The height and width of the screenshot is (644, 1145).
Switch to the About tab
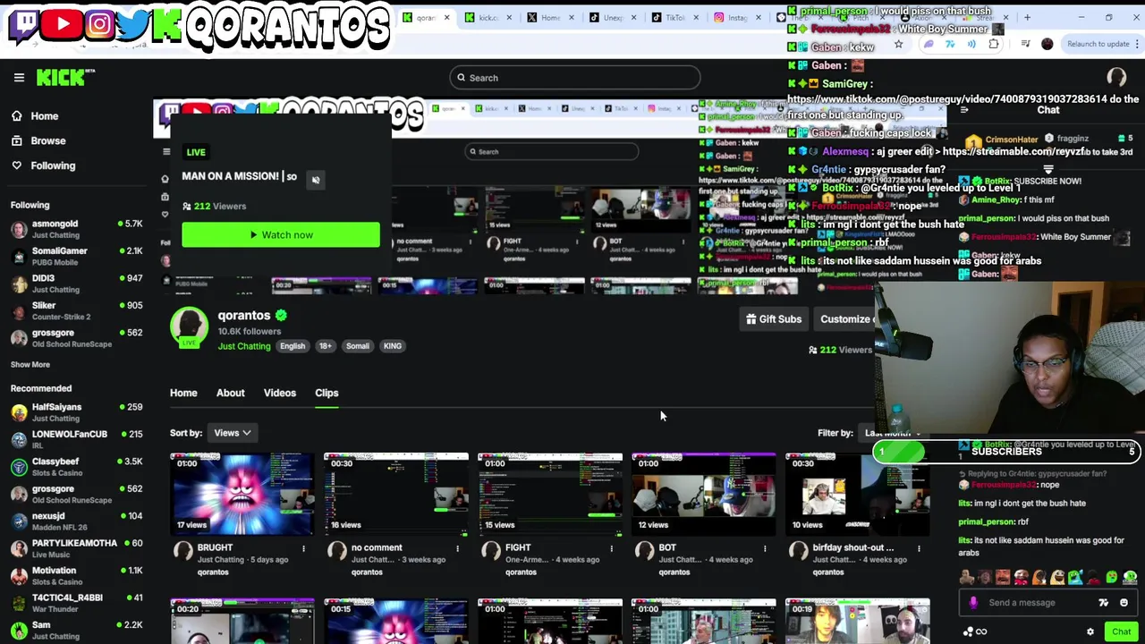230,393
